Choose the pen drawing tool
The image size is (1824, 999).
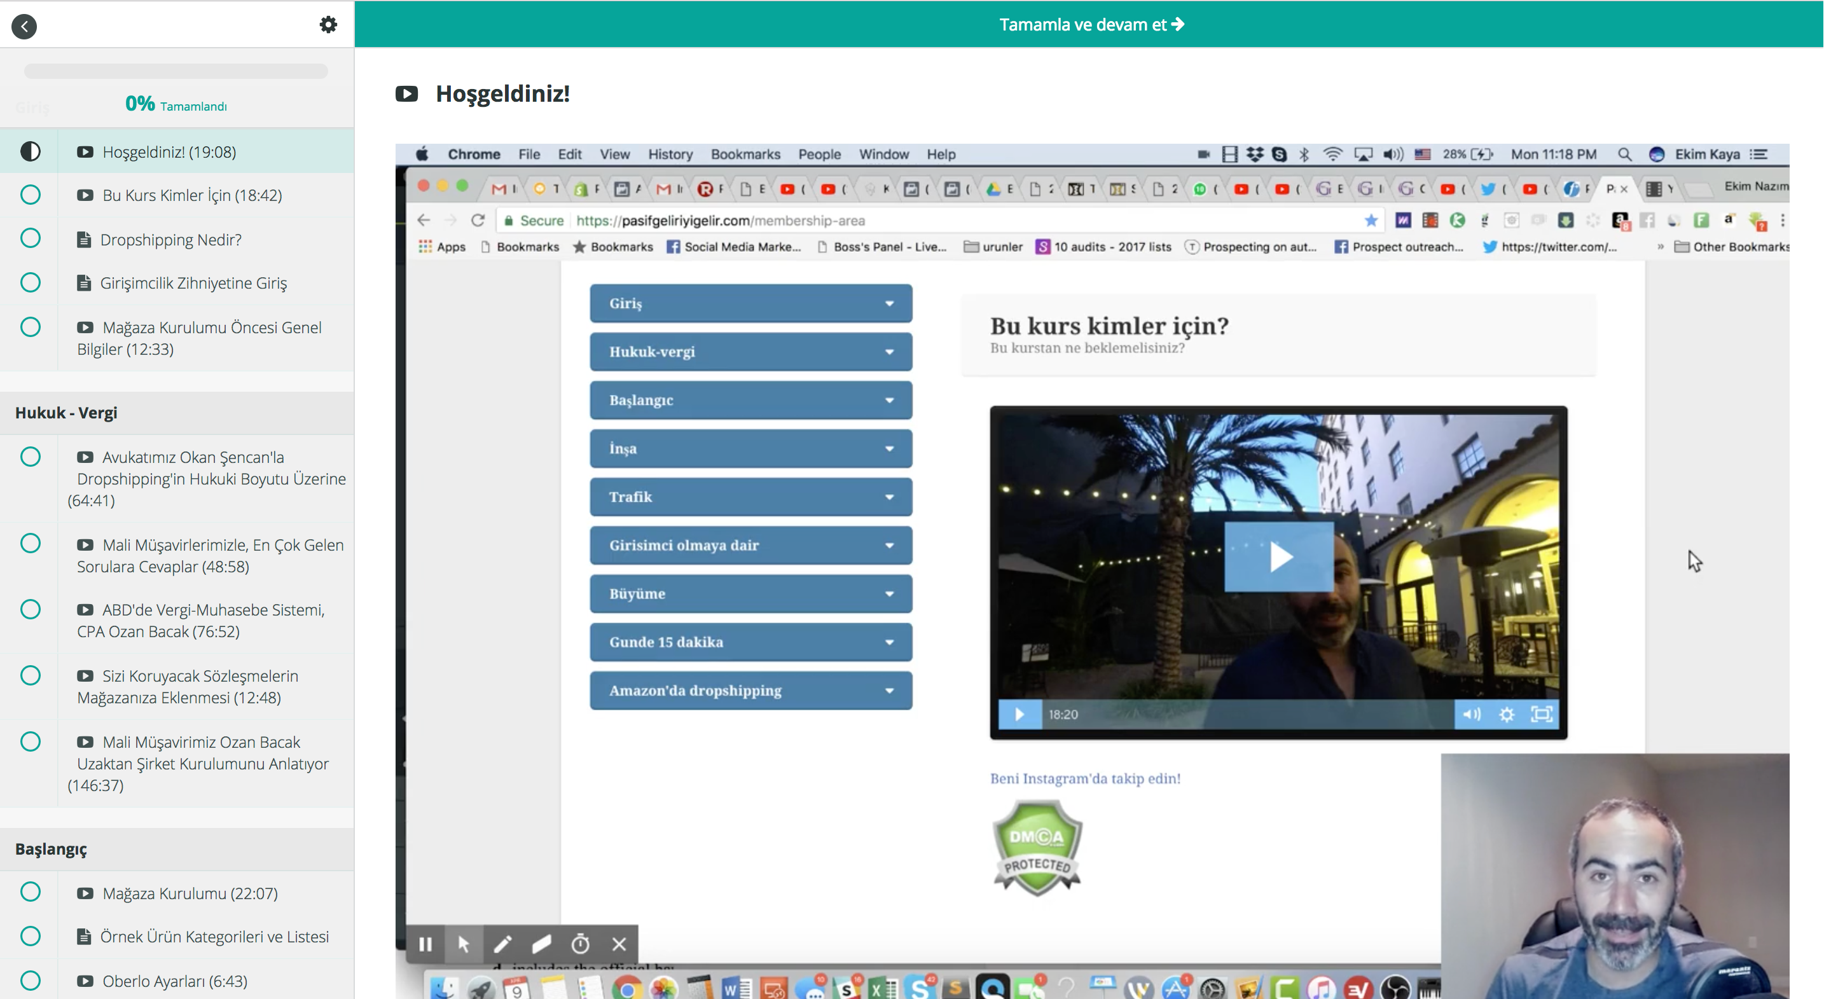click(502, 944)
